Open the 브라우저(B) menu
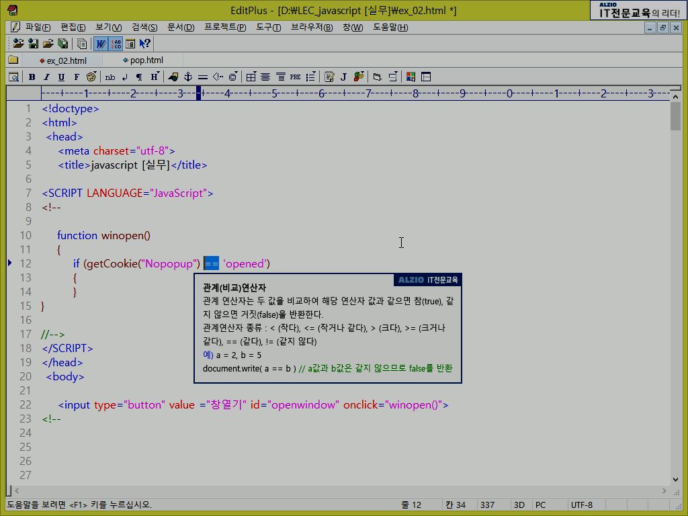 click(312, 27)
